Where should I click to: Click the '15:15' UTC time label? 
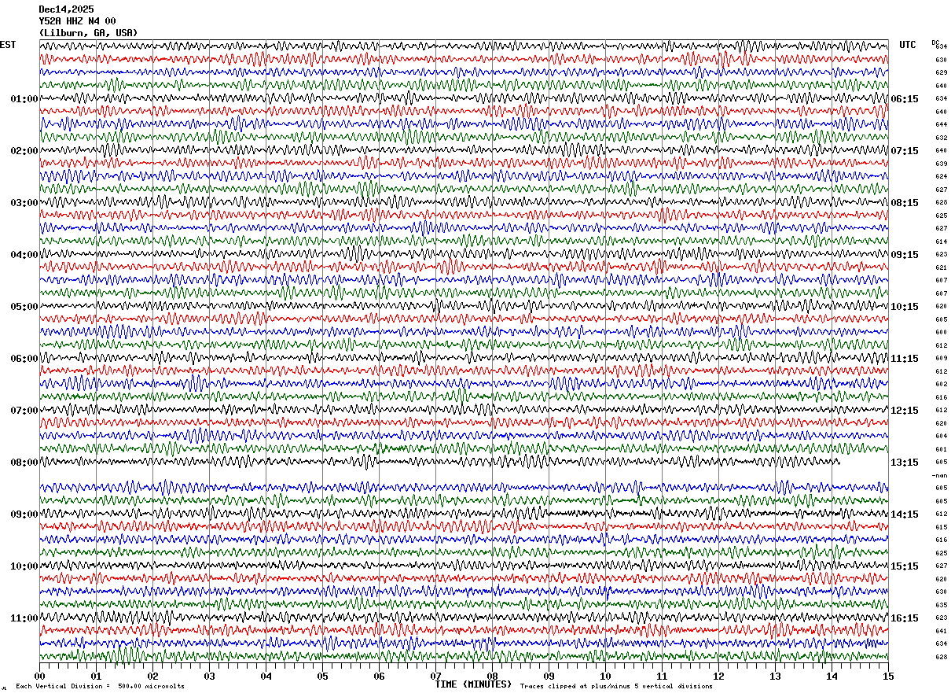(905, 566)
